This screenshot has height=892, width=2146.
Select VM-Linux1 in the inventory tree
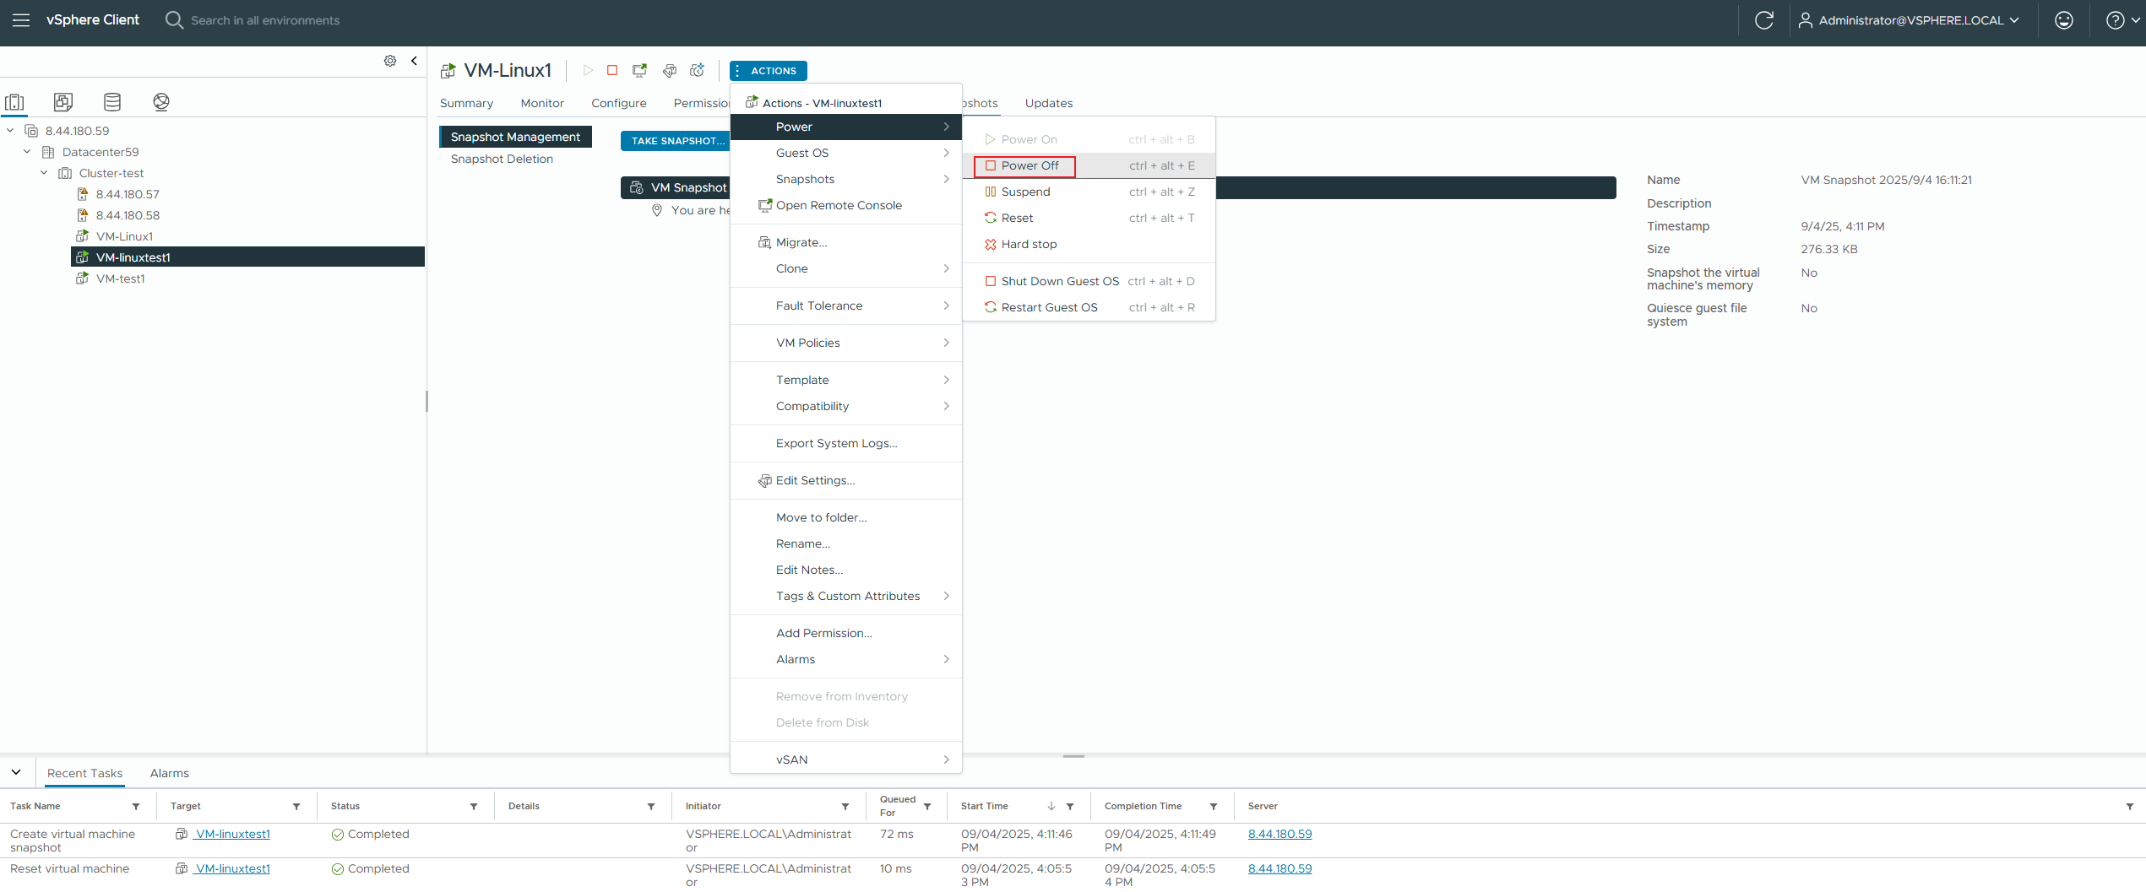pyautogui.click(x=124, y=236)
